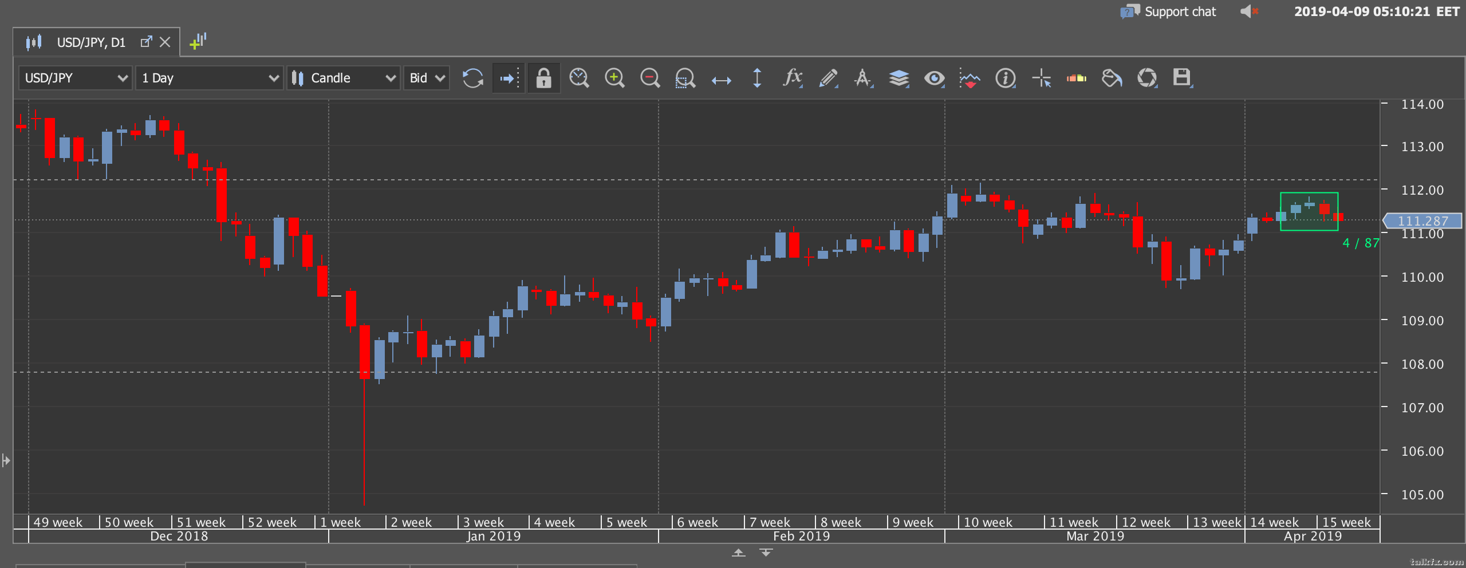Viewport: 1466px width, 568px height.
Task: Toggle the eye visibility icon
Action: pyautogui.click(x=934, y=78)
